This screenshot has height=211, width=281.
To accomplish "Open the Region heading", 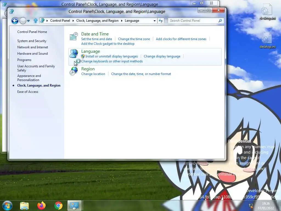I will (88, 69).
